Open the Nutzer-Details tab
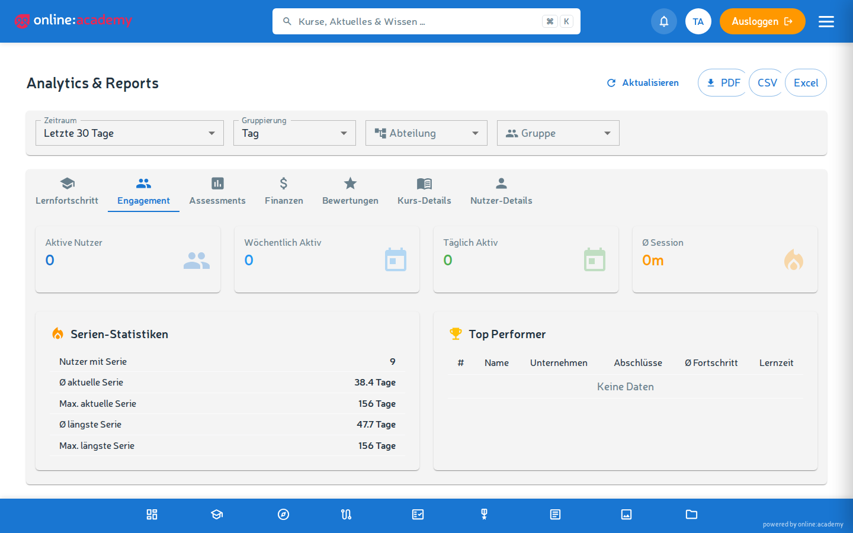853x533 pixels. pos(501,191)
